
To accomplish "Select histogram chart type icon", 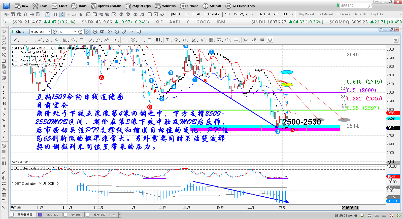I will pyautogui.click(x=81, y=14).
